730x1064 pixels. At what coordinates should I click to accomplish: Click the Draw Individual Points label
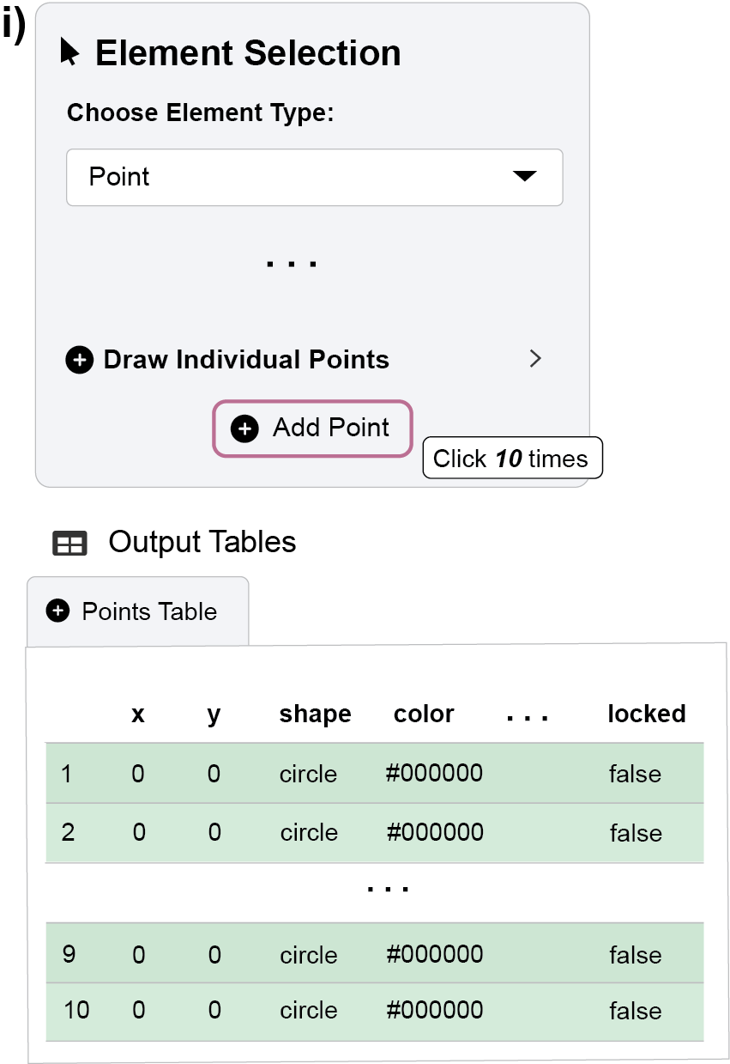click(x=246, y=360)
